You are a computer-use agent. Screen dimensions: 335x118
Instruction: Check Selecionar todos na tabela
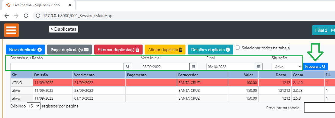(x=237, y=48)
